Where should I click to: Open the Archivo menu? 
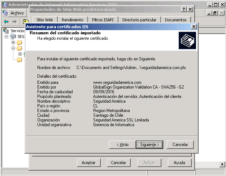pos(17,13)
